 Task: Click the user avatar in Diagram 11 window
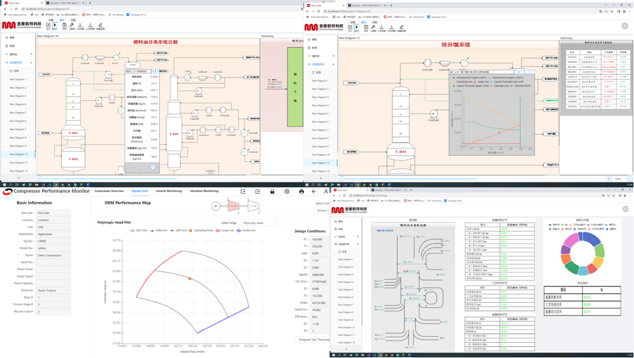(625, 26)
